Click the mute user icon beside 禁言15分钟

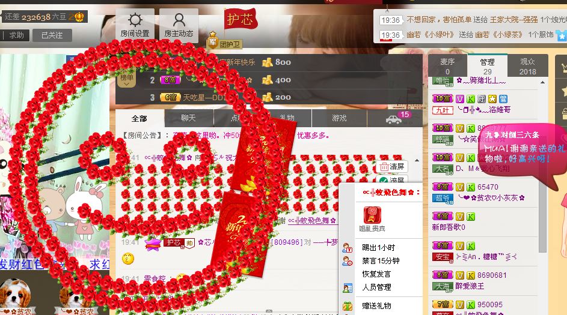(348, 261)
